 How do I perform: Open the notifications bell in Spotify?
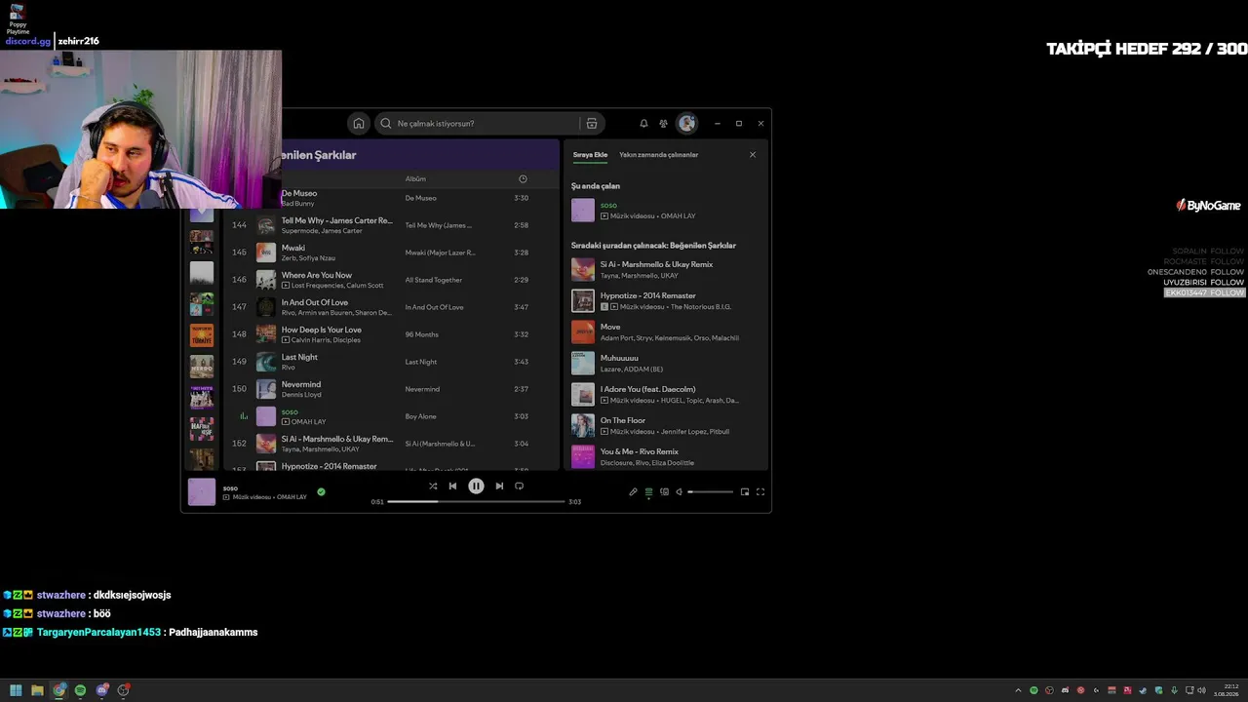[x=643, y=124]
